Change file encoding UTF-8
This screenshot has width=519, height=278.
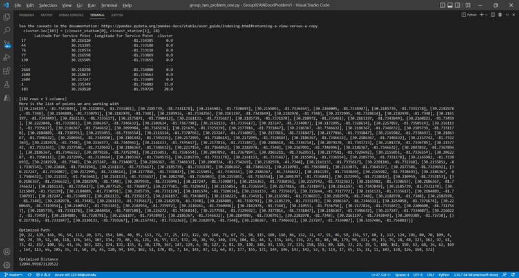coord(418,275)
